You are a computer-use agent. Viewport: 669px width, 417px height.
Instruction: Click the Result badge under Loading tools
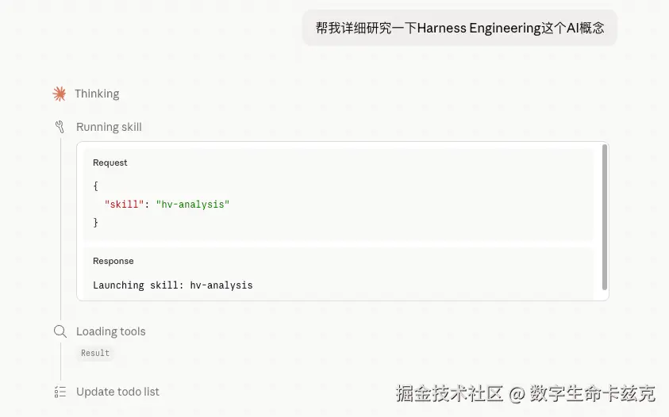(x=95, y=354)
